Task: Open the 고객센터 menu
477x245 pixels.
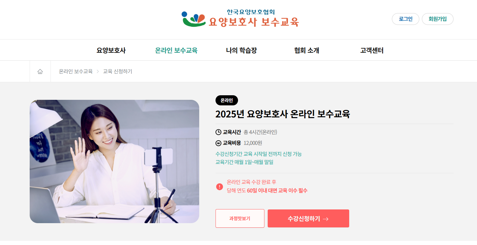Action: (x=372, y=50)
